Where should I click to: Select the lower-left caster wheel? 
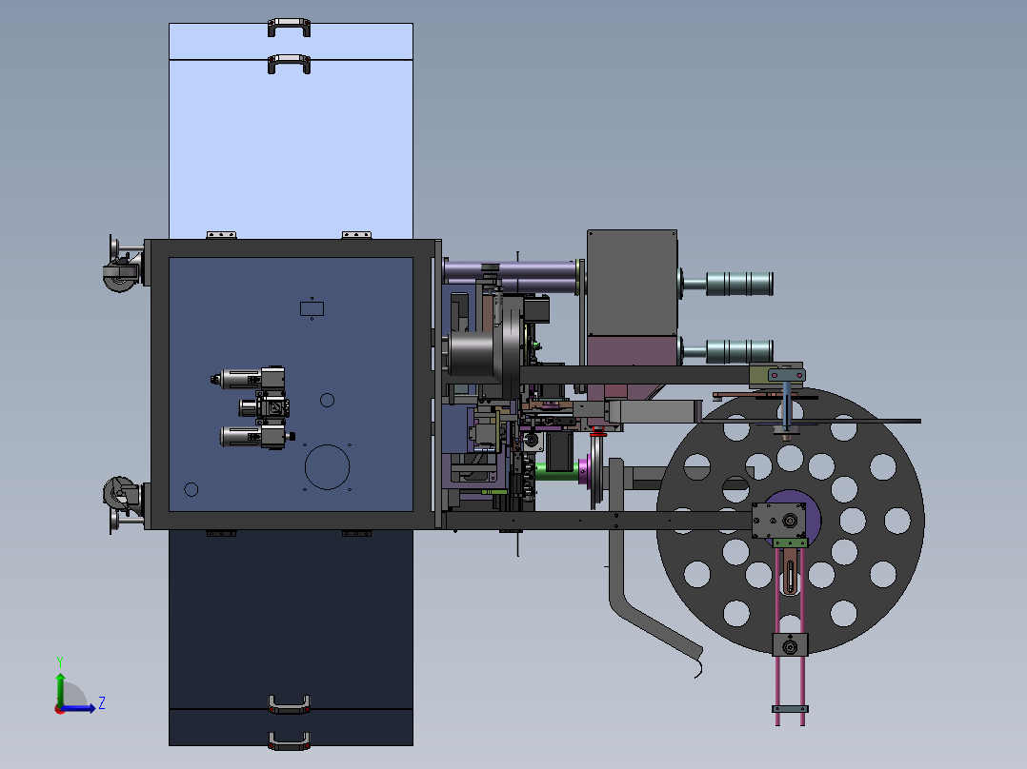120,493
